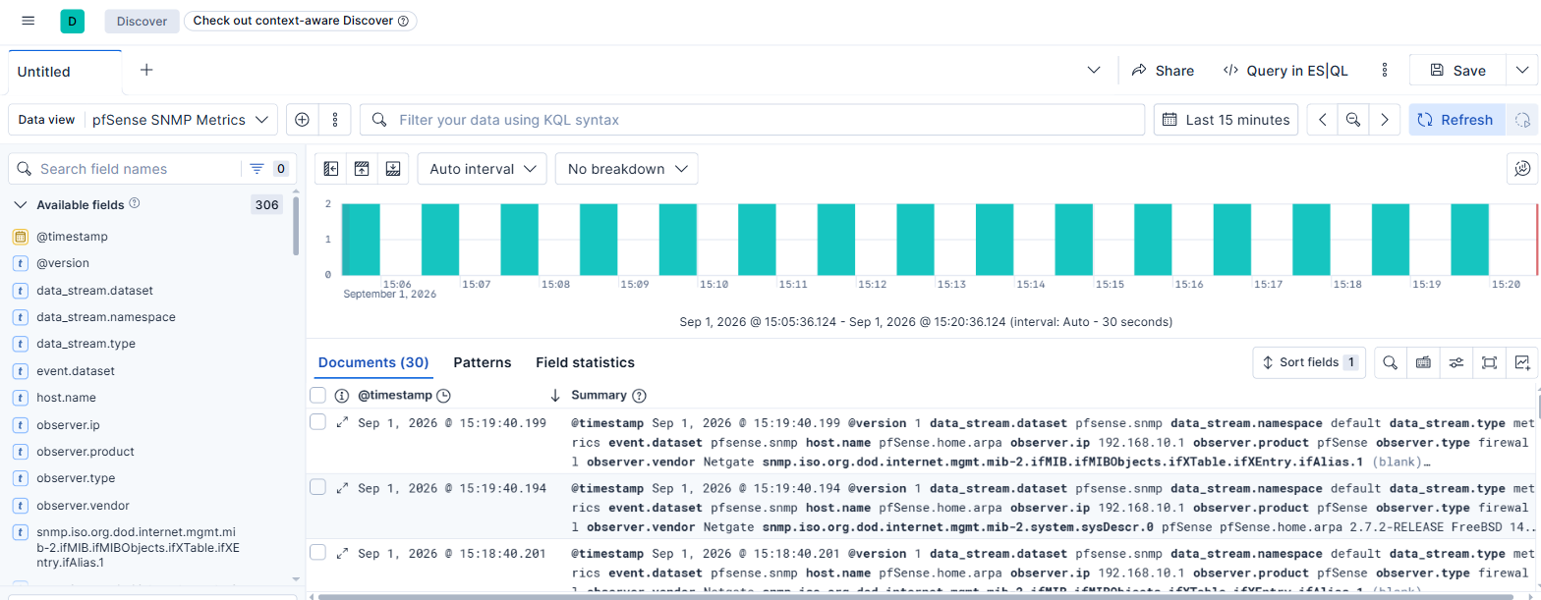Click the Save button

point(1457,70)
